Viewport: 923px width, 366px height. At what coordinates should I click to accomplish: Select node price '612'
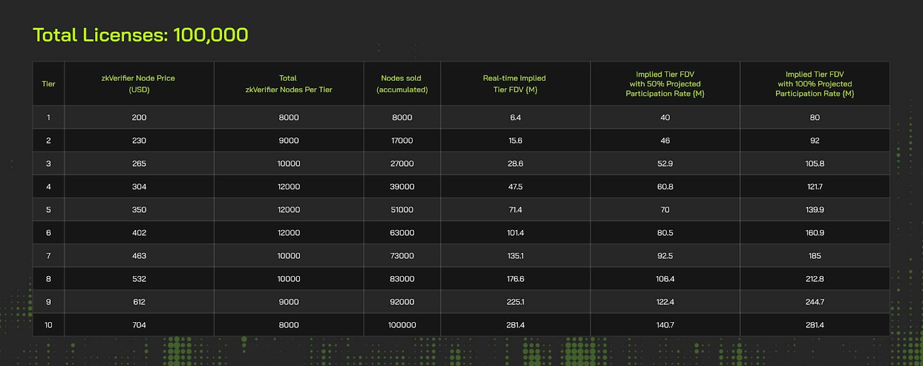pos(139,301)
